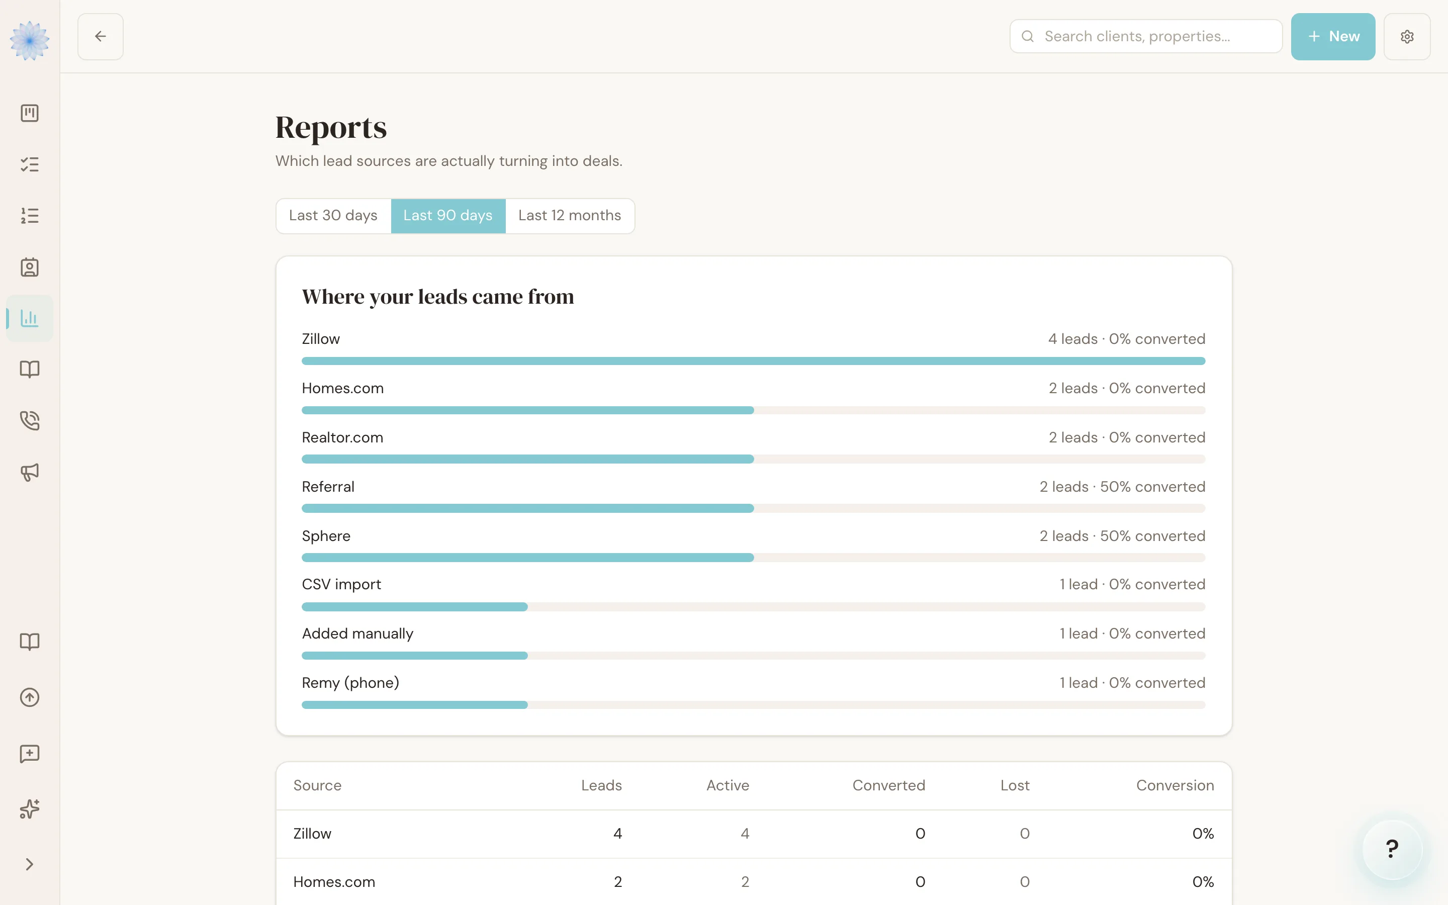Viewport: 1448px width, 905px height.
Task: Click the CSV import progress bar
Action: (x=753, y=606)
